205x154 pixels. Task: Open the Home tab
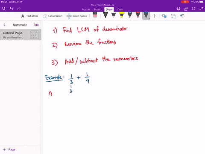click(86, 9)
